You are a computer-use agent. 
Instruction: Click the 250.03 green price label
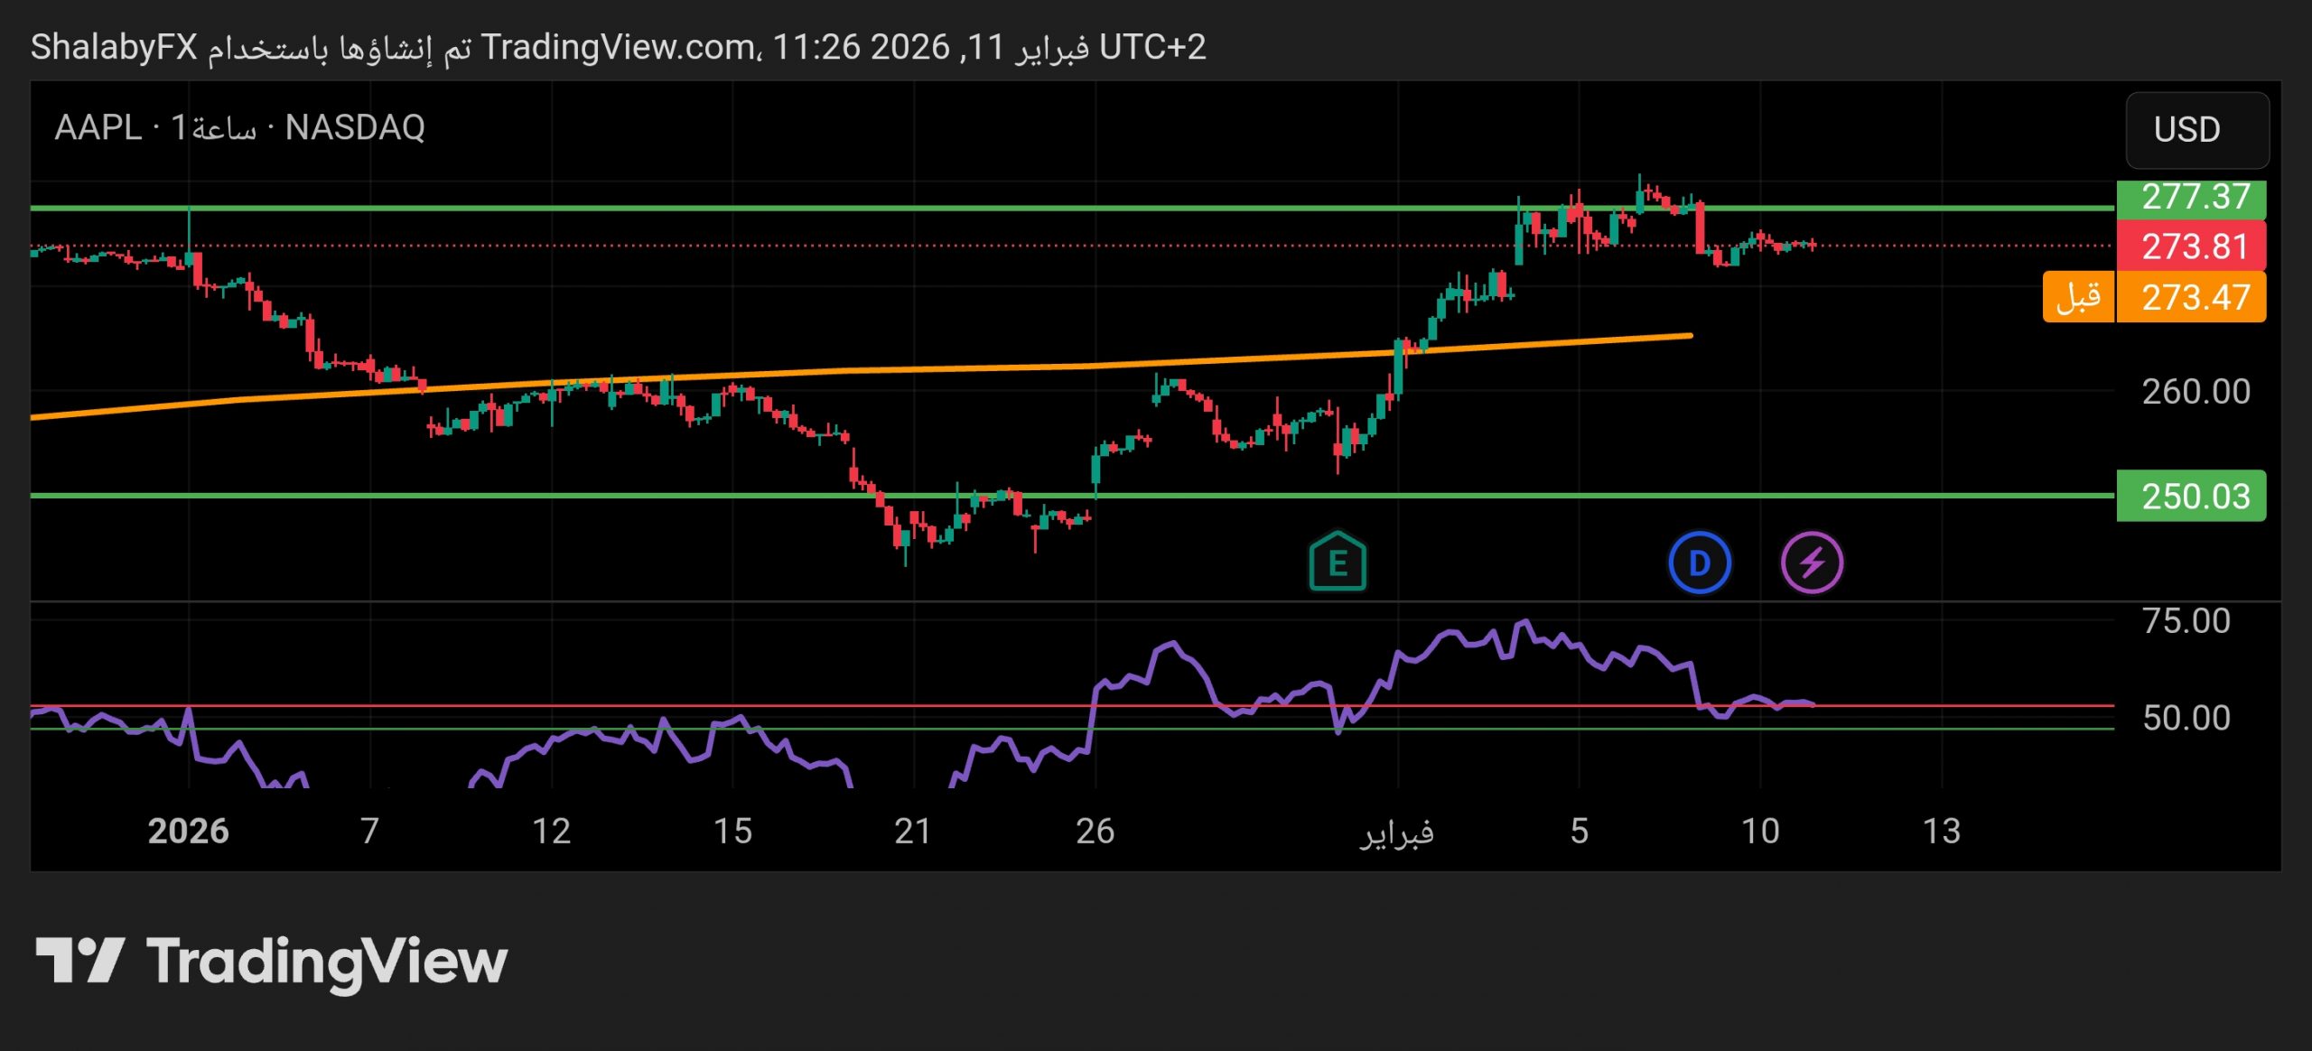pos(2191,496)
